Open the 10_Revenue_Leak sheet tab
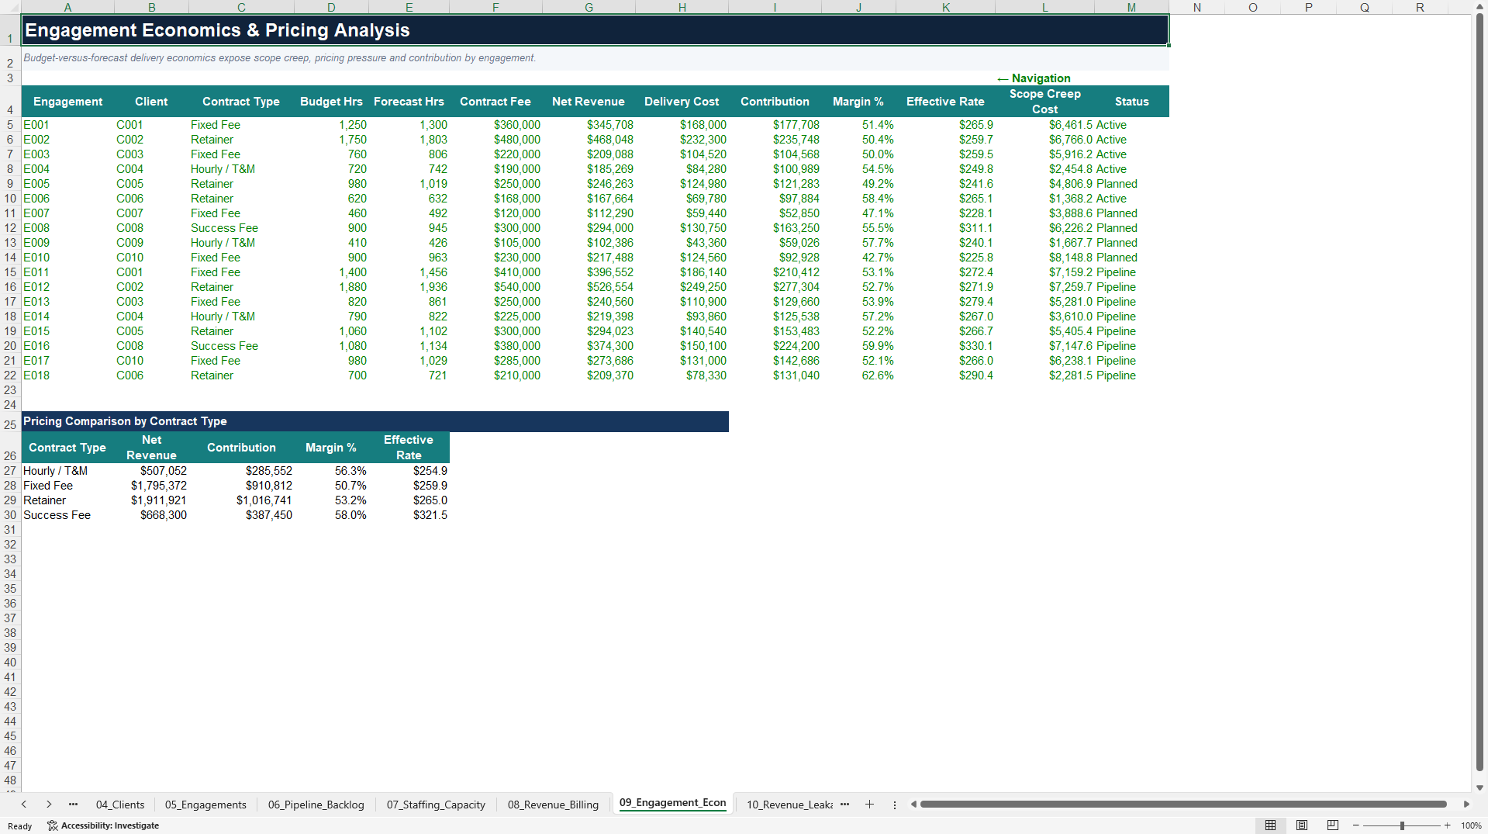The height and width of the screenshot is (834, 1488). click(789, 805)
